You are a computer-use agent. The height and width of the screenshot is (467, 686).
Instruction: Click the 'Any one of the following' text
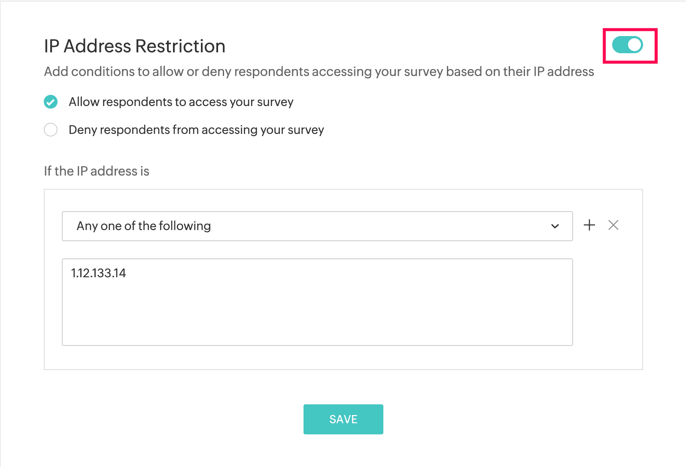(144, 226)
